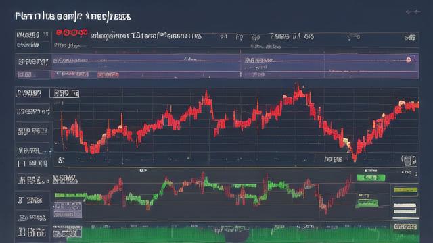Expand the header's far-right label

point(410,37)
